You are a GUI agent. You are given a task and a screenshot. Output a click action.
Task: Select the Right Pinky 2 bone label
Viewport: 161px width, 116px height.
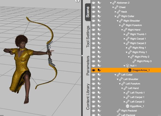click(142, 57)
